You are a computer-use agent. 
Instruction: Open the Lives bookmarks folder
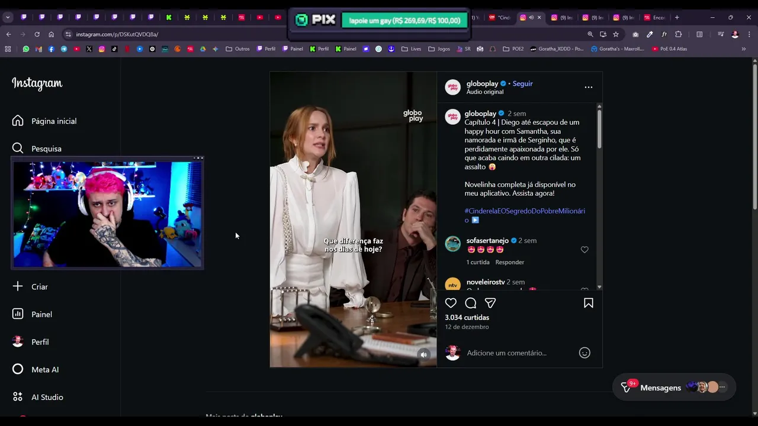click(411, 49)
